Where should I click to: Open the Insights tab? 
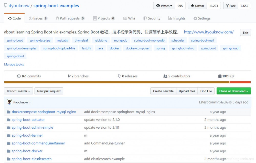pyautogui.click(x=177, y=18)
